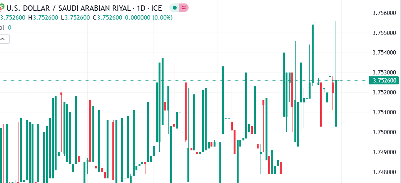401x183 pixels.
Task: Click the 3.753000 price axis label
Action: click(384, 73)
